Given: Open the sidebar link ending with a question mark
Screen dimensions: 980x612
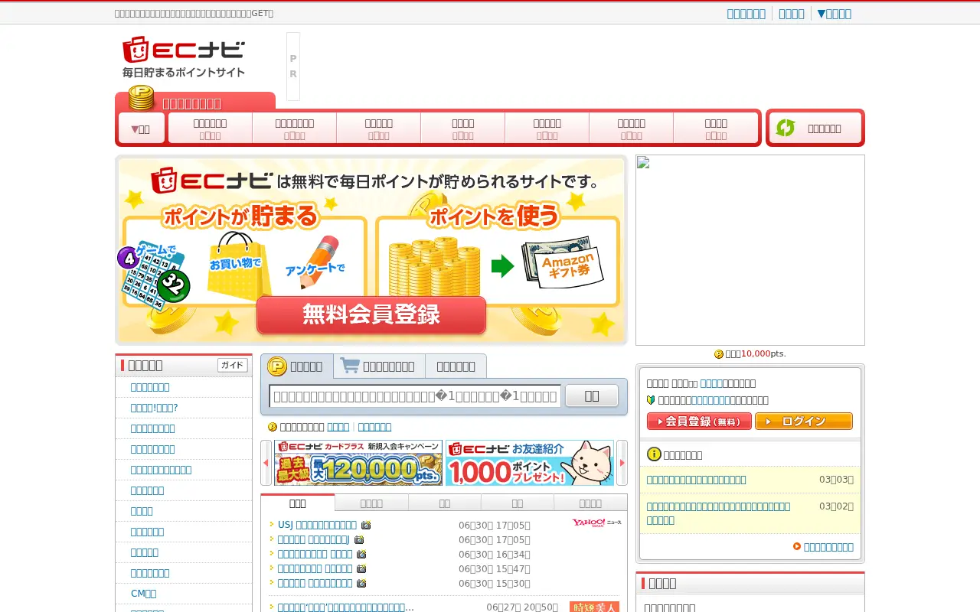Looking at the screenshot, I should (x=154, y=408).
